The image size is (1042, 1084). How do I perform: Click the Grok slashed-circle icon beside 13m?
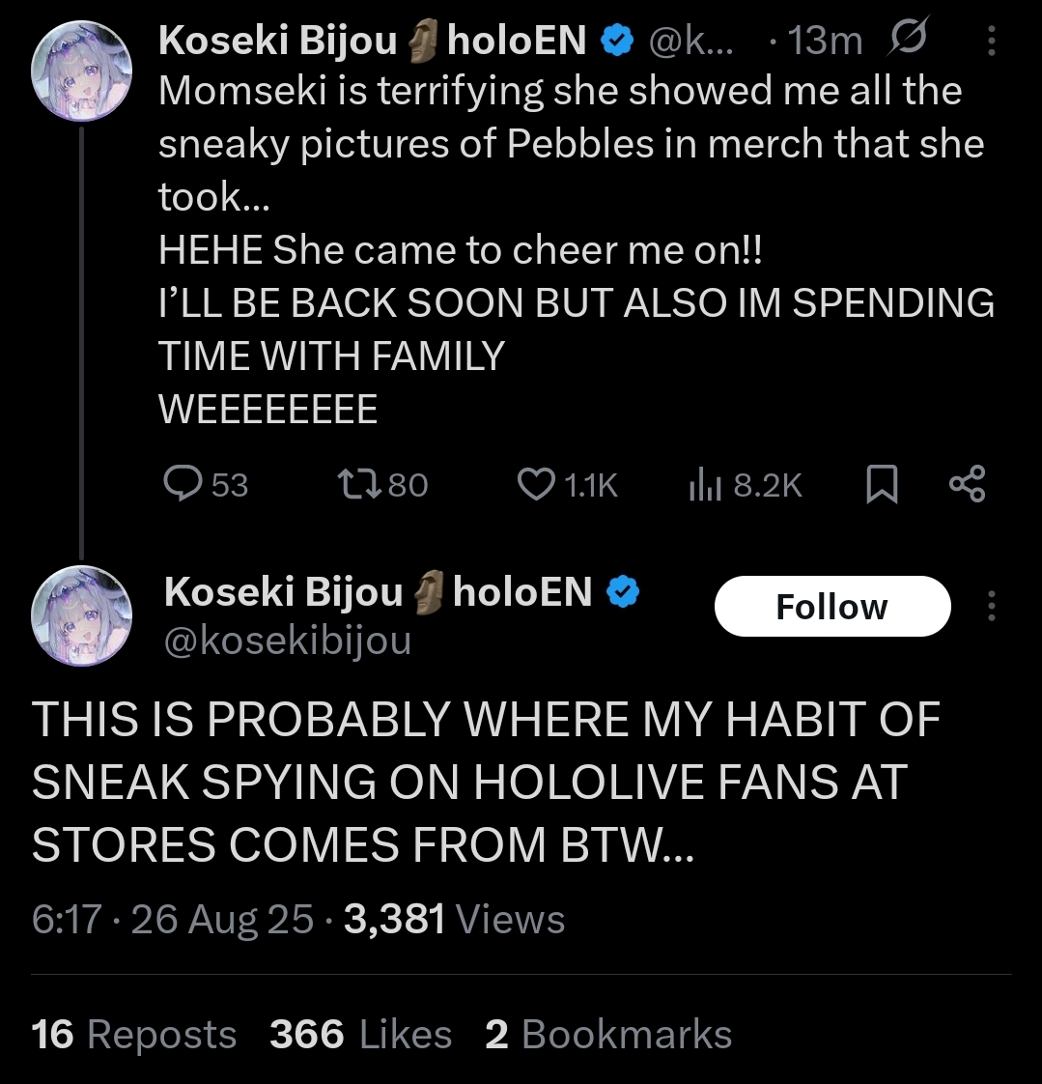(907, 38)
